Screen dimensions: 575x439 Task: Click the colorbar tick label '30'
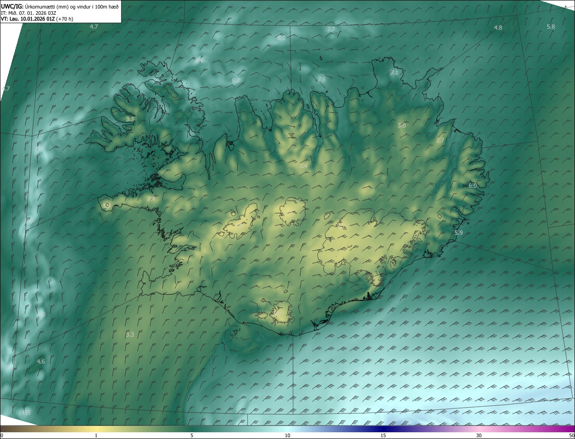[479, 435]
